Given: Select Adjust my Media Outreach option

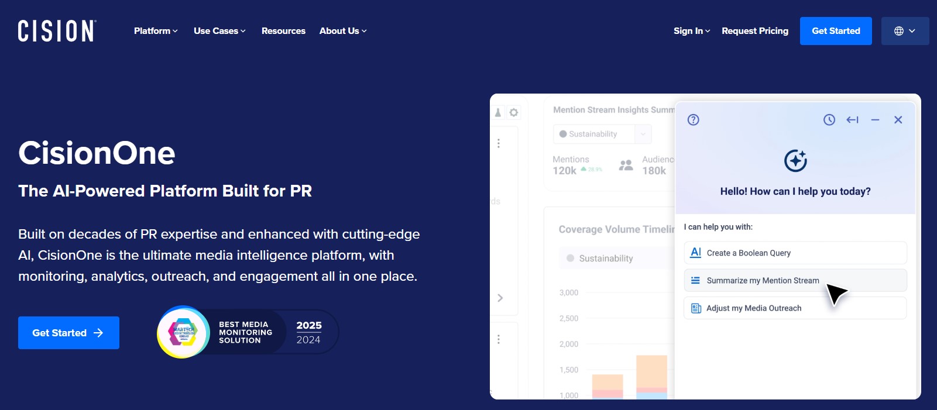Looking at the screenshot, I should tap(795, 308).
